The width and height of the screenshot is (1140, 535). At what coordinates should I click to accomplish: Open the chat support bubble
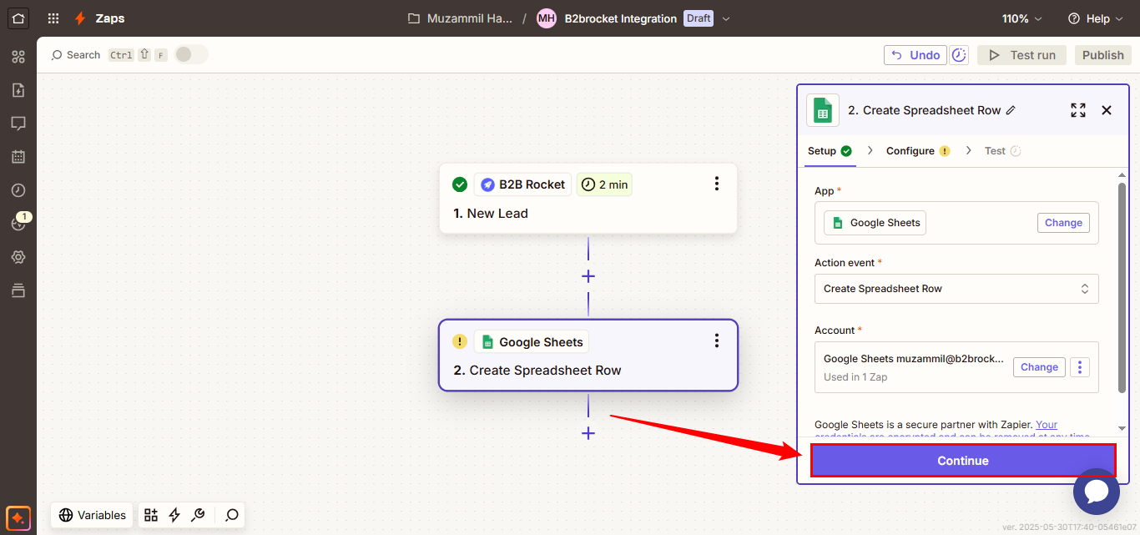point(1096,492)
